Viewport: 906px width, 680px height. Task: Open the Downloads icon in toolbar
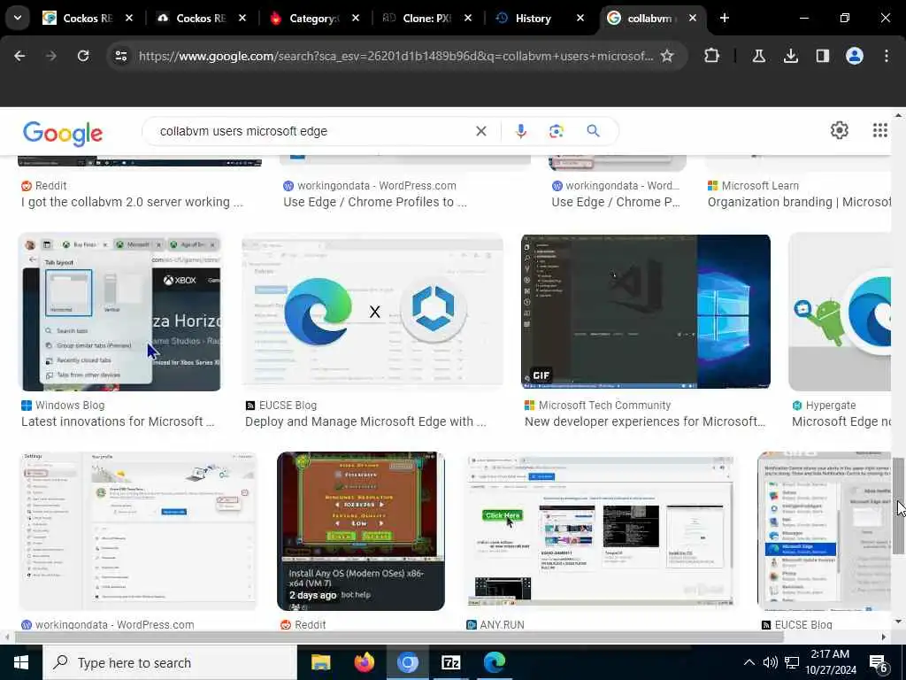coord(790,56)
